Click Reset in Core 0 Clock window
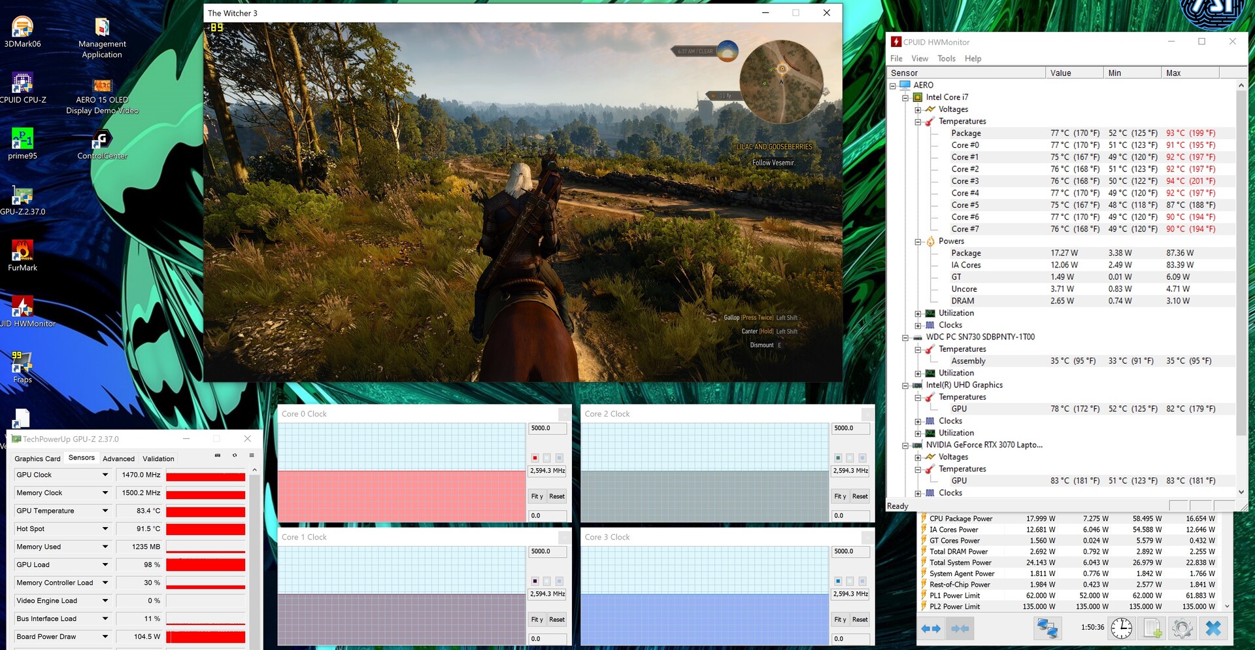Viewport: 1255px width, 650px height. click(557, 496)
